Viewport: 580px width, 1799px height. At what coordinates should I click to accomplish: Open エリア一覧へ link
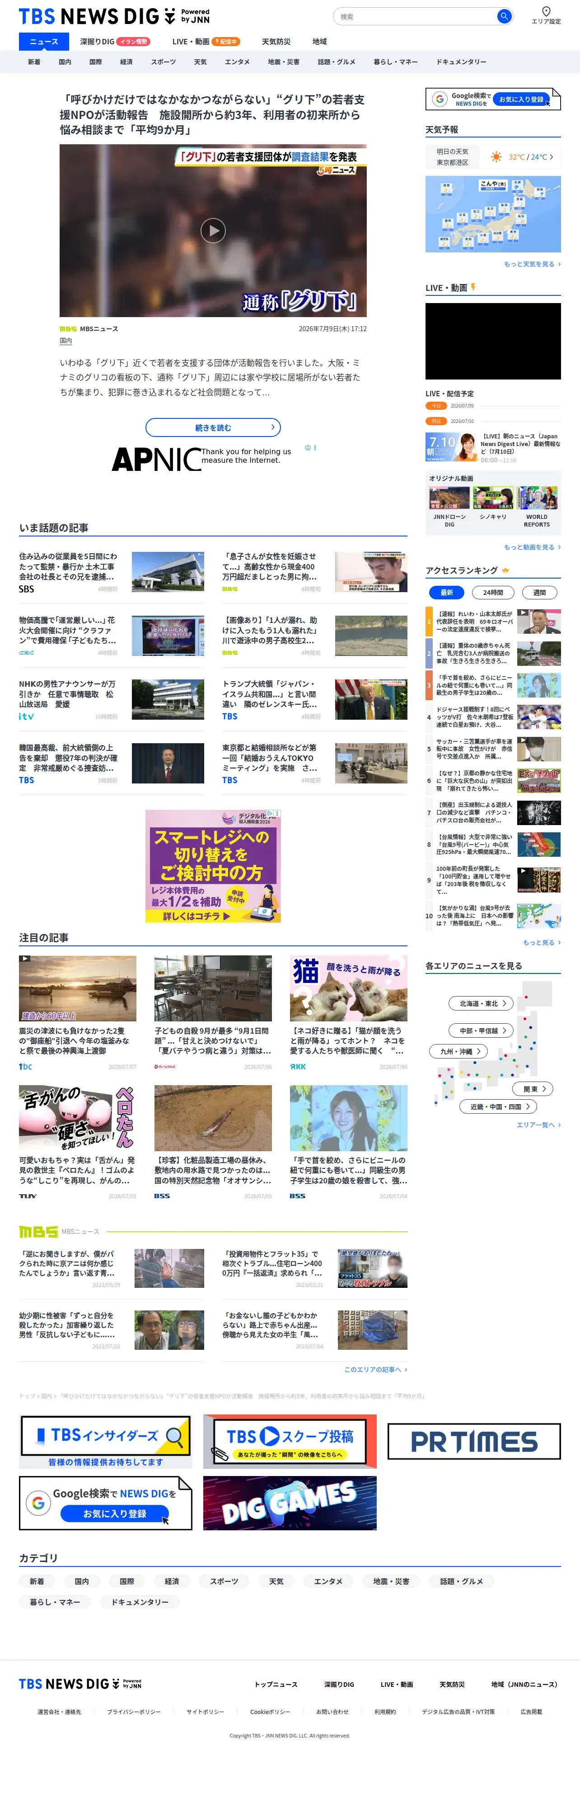(x=538, y=1125)
